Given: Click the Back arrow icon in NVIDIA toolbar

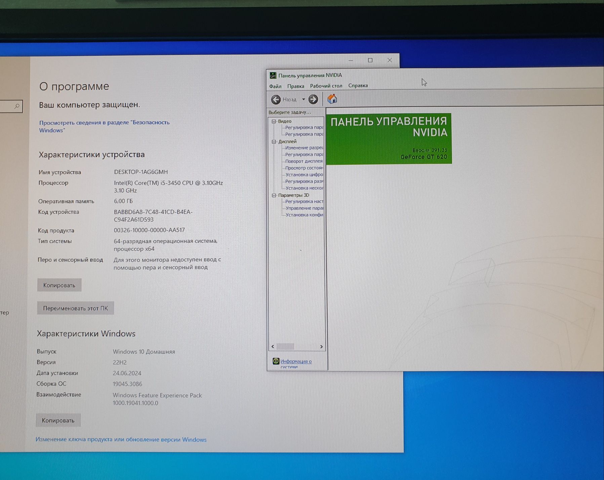Looking at the screenshot, I should click(276, 99).
